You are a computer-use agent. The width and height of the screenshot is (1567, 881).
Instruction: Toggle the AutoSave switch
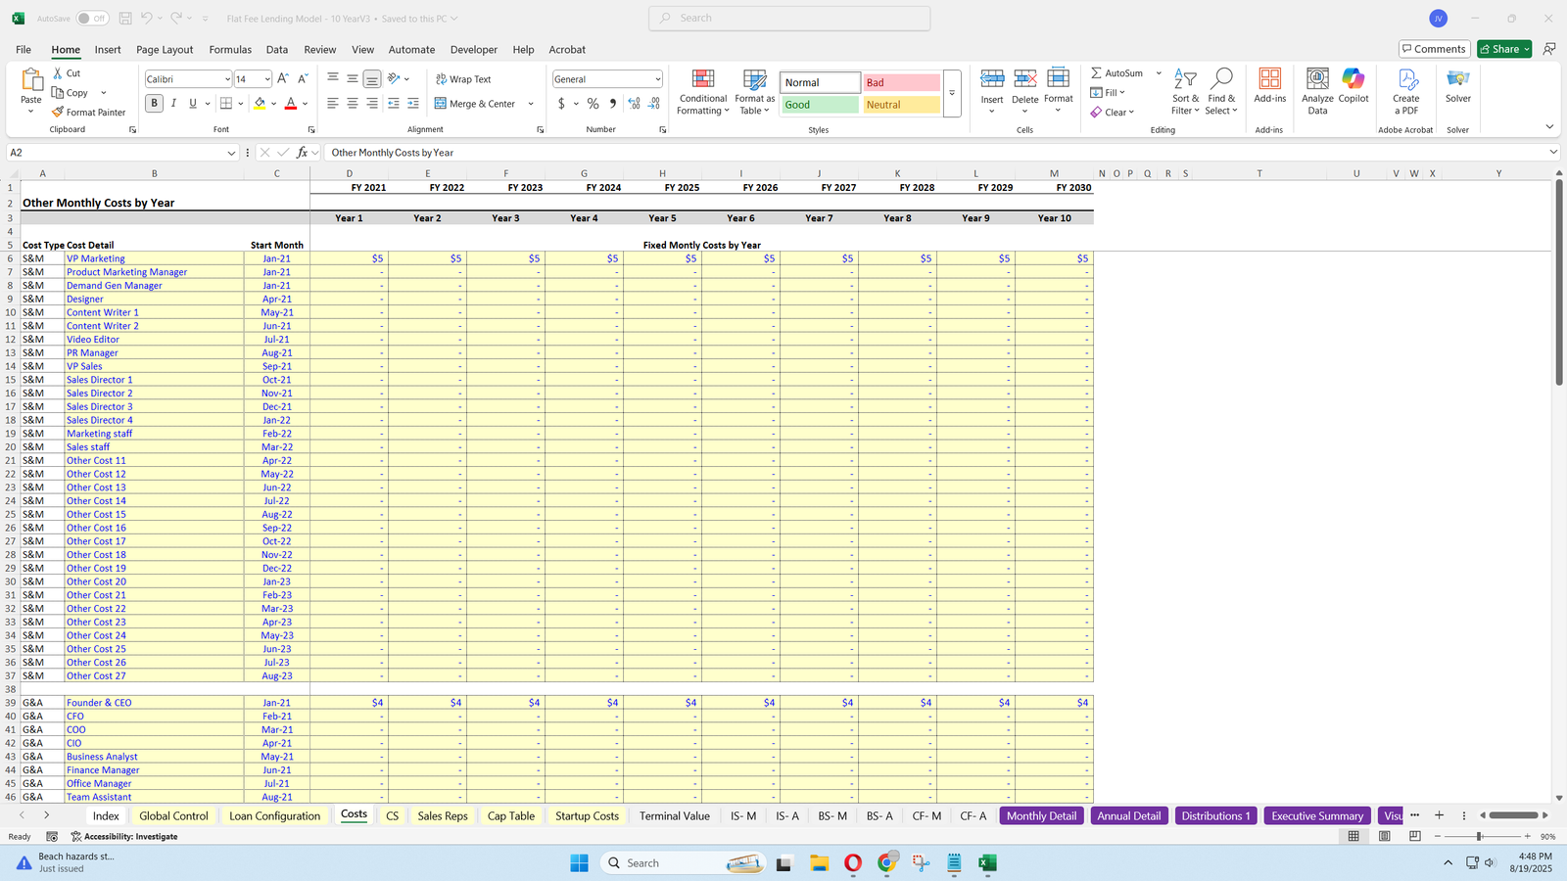pos(92,19)
